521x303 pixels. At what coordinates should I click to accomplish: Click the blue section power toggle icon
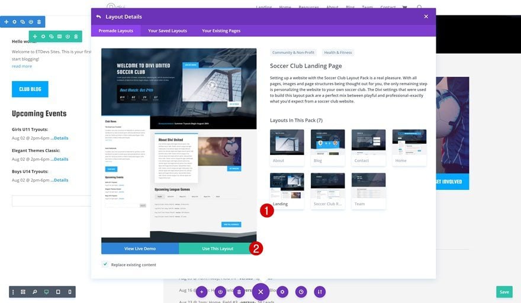click(31, 21)
